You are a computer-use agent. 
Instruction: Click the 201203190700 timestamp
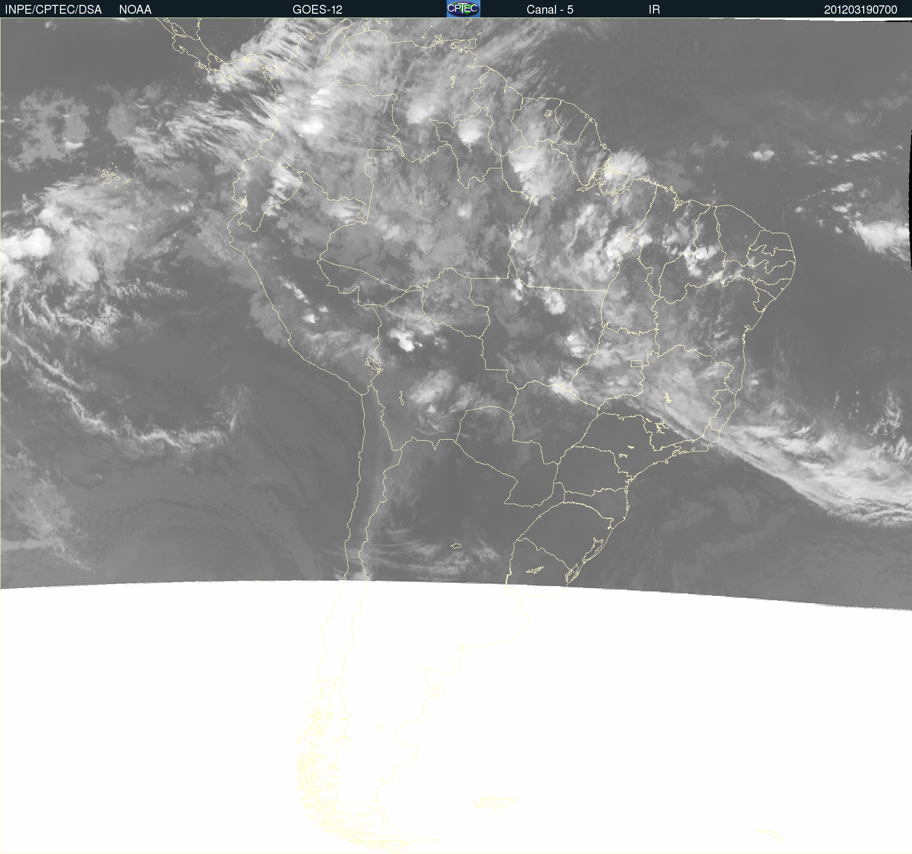point(860,10)
